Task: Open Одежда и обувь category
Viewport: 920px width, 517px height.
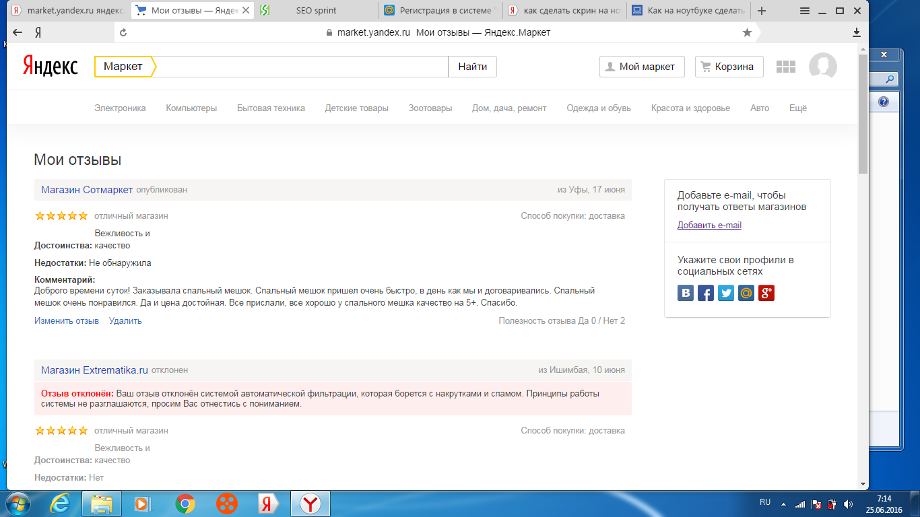Action: (599, 108)
